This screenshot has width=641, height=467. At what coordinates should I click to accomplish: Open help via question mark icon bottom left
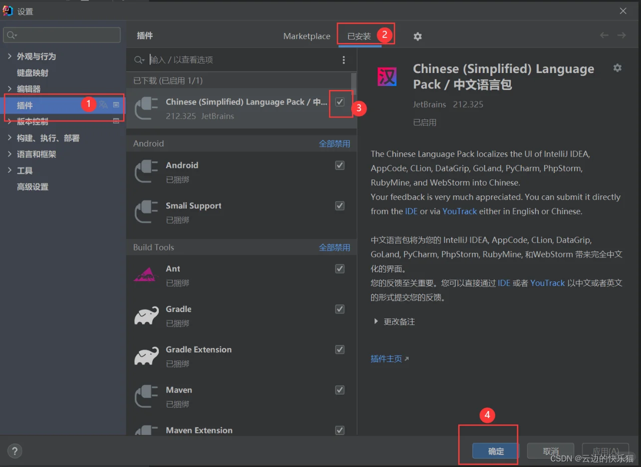[15, 450]
